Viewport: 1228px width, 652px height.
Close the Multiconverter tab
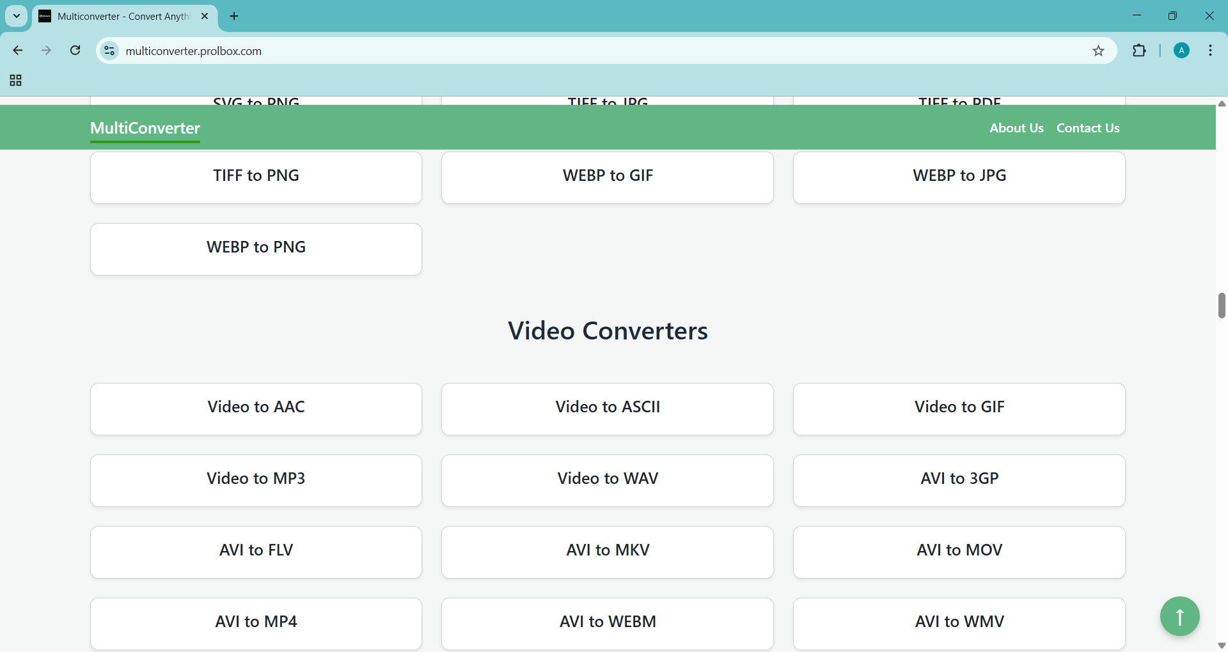(x=205, y=17)
